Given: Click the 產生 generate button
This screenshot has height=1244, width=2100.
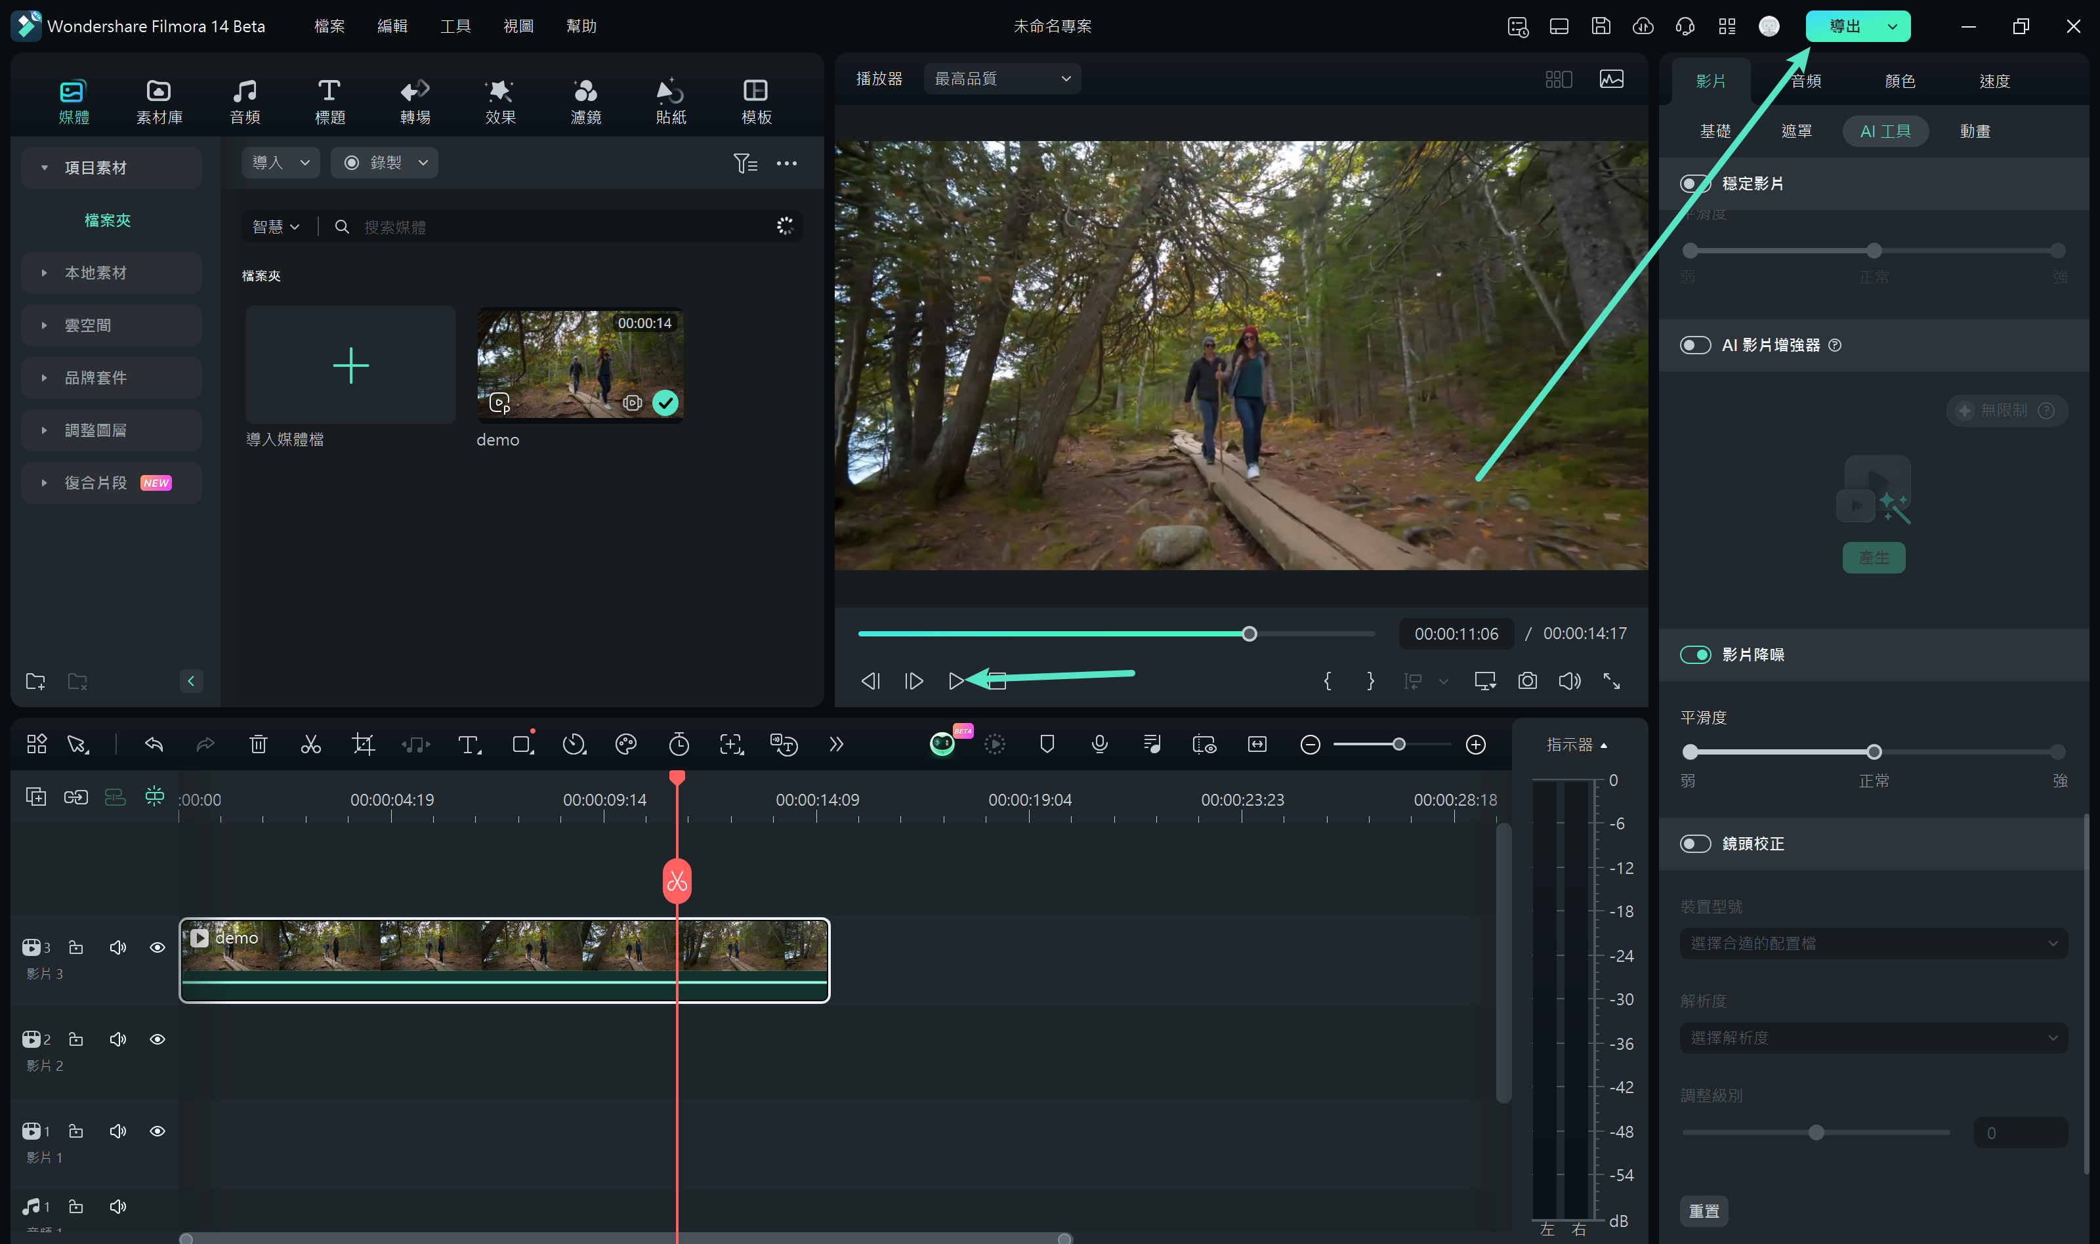Looking at the screenshot, I should [x=1874, y=558].
